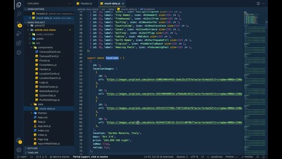Open the Manage gear in the activity bar
Image resolution: width=282 pixels, height=159 pixels.
(x=19, y=150)
